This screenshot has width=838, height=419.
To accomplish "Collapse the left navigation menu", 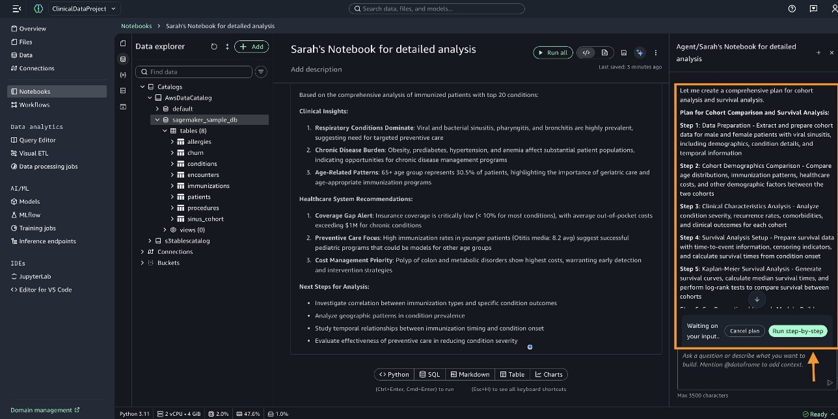I will coord(17,8).
